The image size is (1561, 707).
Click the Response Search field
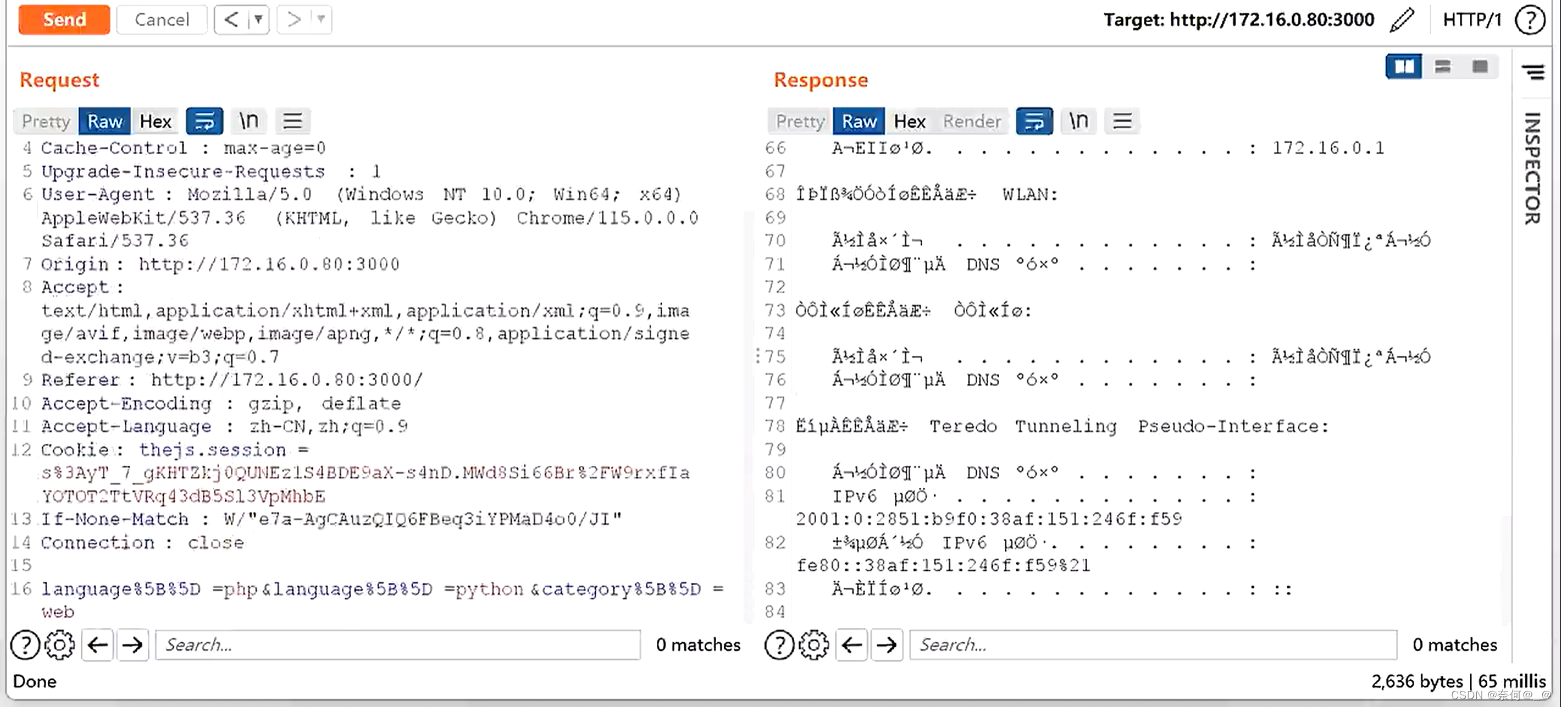point(1151,644)
